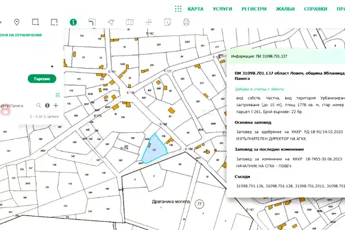Click the Панега search result row text
345x230 pixels.
(12, 106)
